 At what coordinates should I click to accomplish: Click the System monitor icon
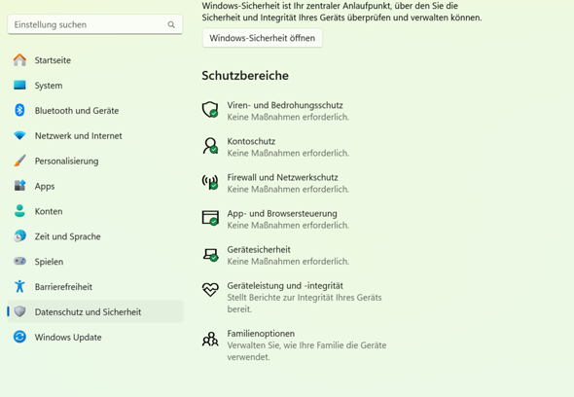(x=19, y=85)
